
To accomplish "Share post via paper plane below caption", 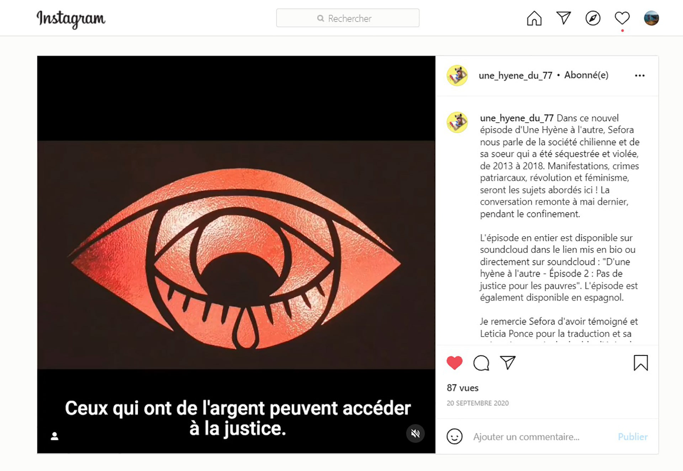I will 508,362.
